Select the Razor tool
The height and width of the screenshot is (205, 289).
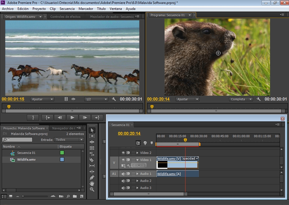[x=92, y=160]
